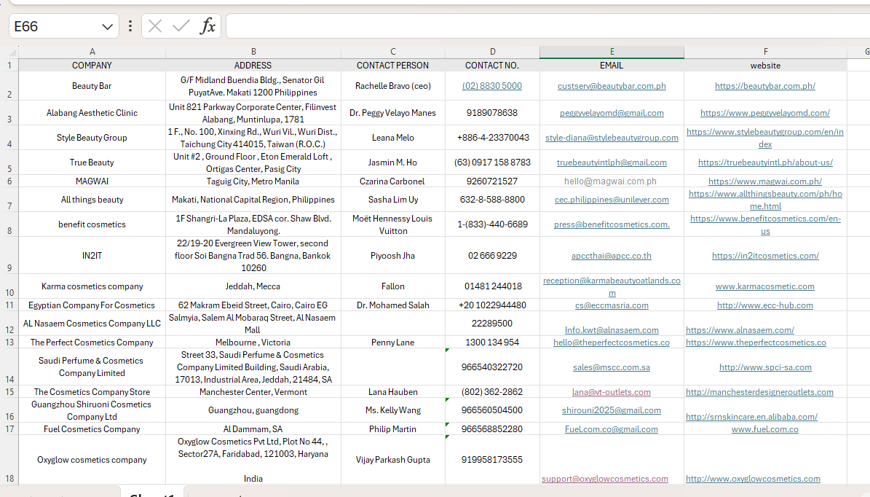Viewport: 870px width, 497px height.
Task: Select the 9189078638 contact number cell
Action: pos(492,113)
